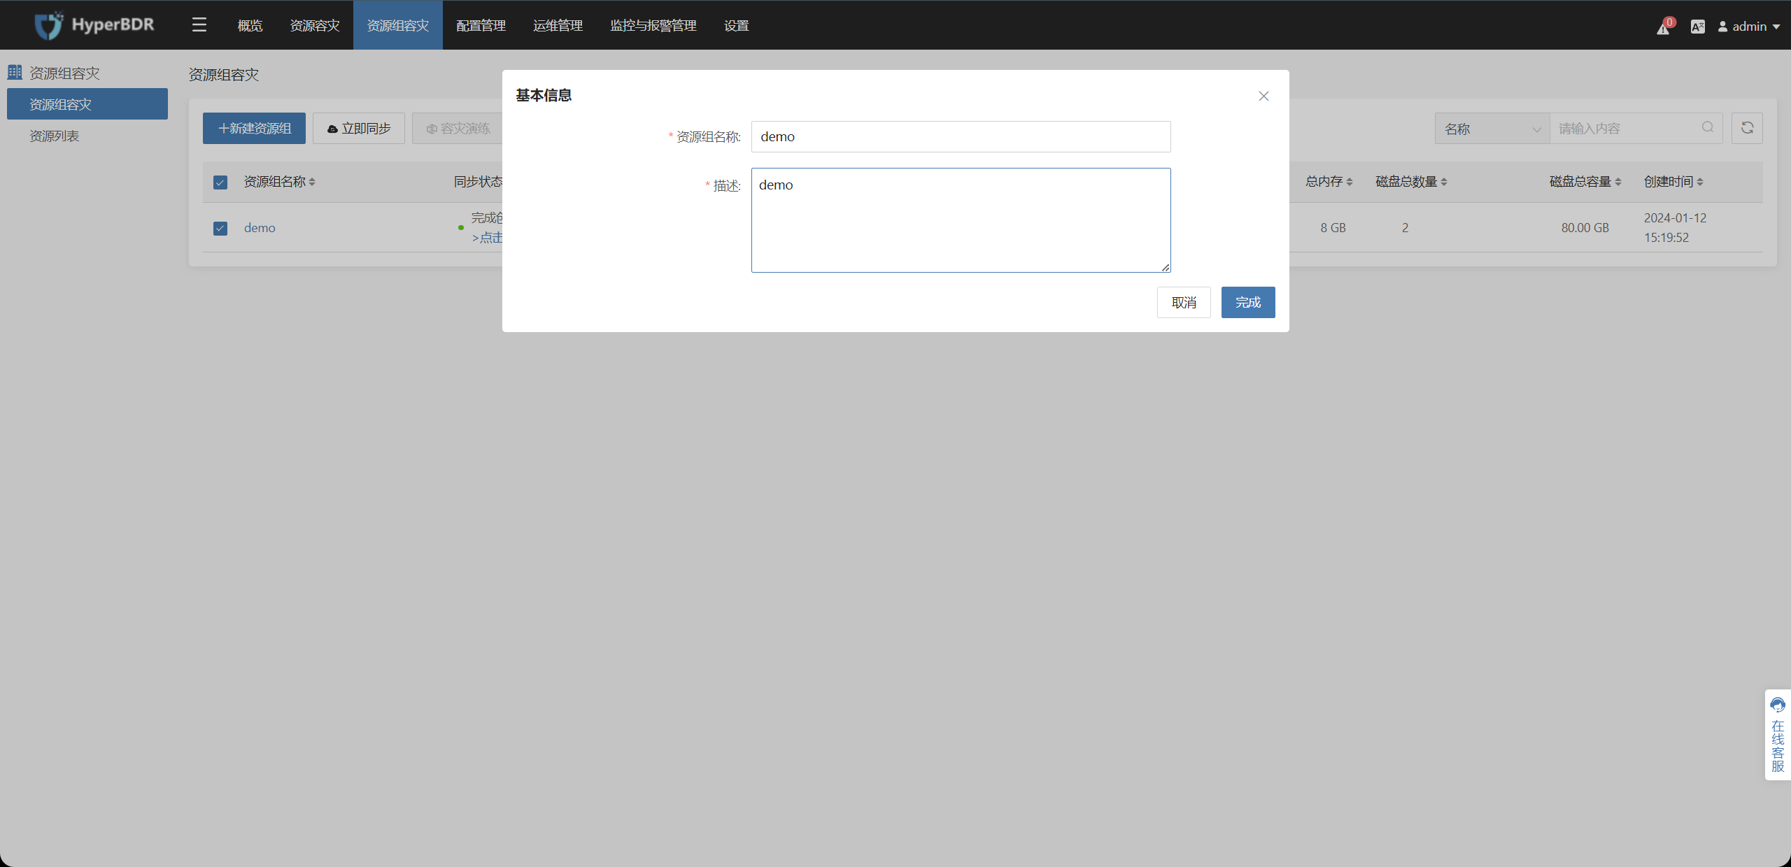
Task: Click 立即同步 button
Action: point(359,129)
